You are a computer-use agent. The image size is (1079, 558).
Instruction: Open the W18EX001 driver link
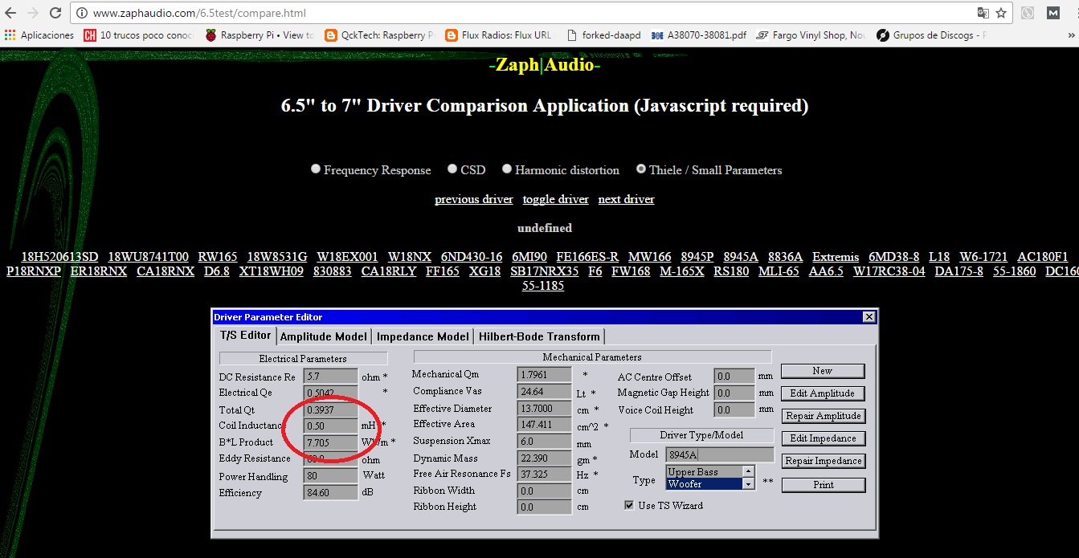pyautogui.click(x=347, y=257)
